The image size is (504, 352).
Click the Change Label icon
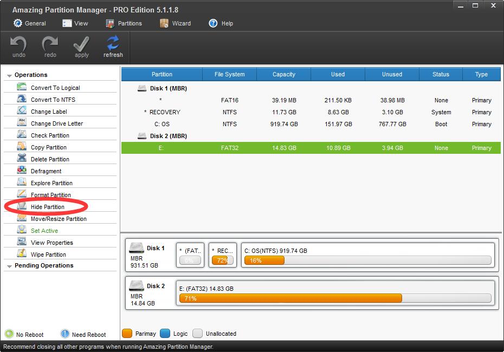coord(22,111)
